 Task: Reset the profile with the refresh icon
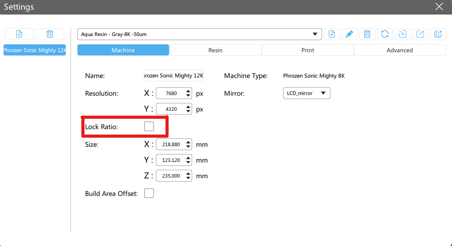click(x=385, y=34)
